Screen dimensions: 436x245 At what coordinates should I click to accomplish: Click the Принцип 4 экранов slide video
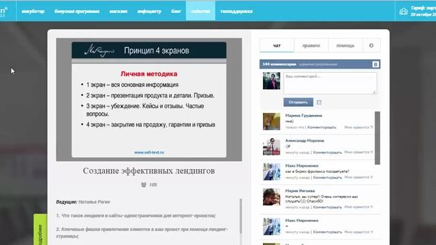(149, 100)
